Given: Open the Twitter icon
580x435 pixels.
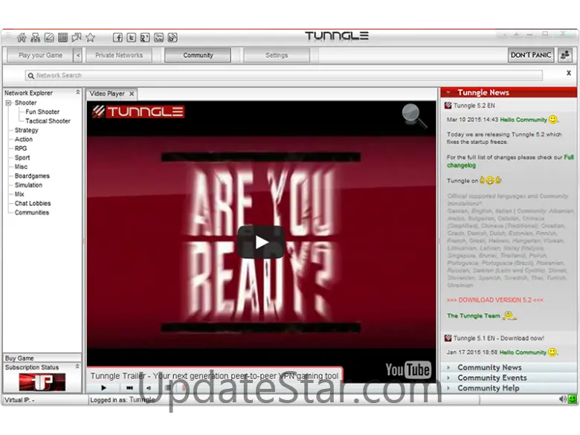Looking at the screenshot, I should coord(132,37).
